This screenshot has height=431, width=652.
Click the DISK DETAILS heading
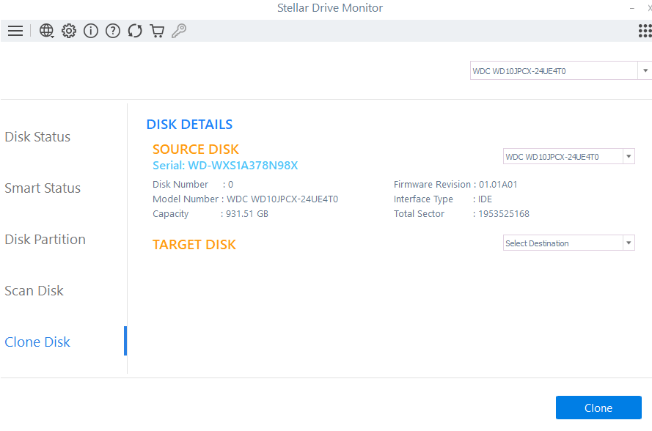(189, 125)
